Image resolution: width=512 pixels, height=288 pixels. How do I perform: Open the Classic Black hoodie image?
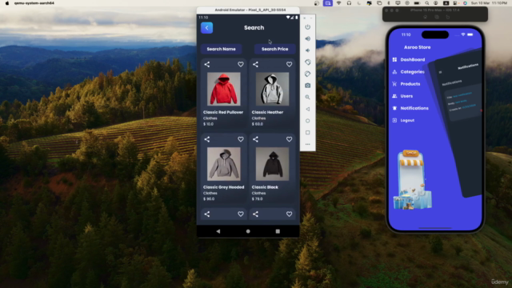tap(272, 164)
